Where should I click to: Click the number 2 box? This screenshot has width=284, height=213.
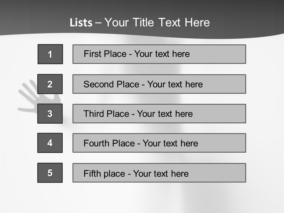click(50, 84)
